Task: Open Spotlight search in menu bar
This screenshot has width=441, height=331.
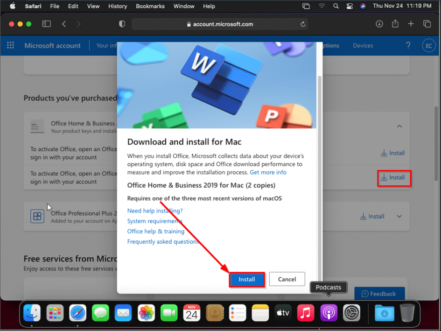Action: (336, 6)
